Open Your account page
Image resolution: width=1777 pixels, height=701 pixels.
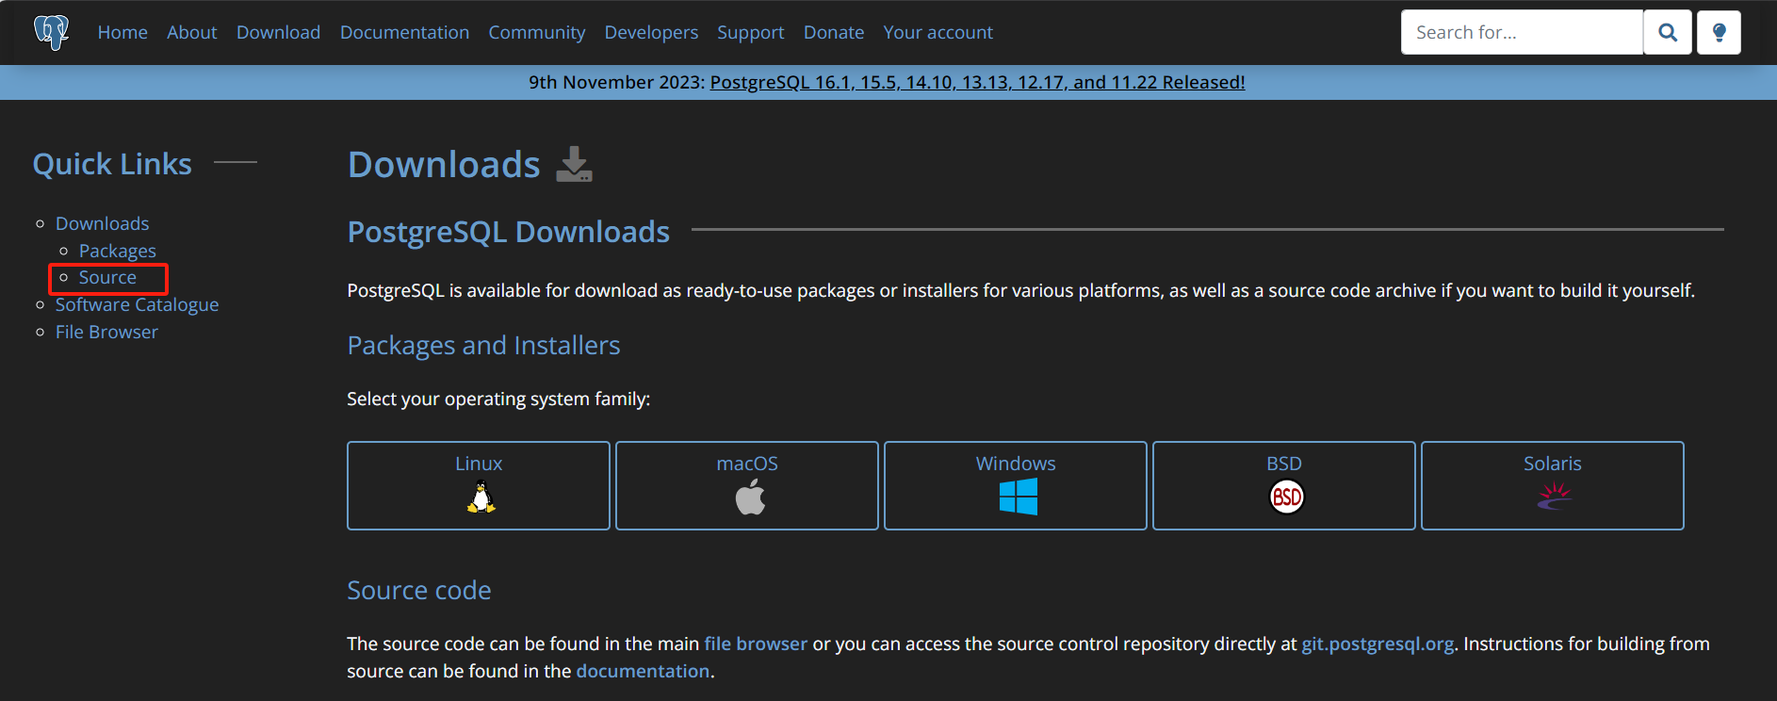click(937, 32)
